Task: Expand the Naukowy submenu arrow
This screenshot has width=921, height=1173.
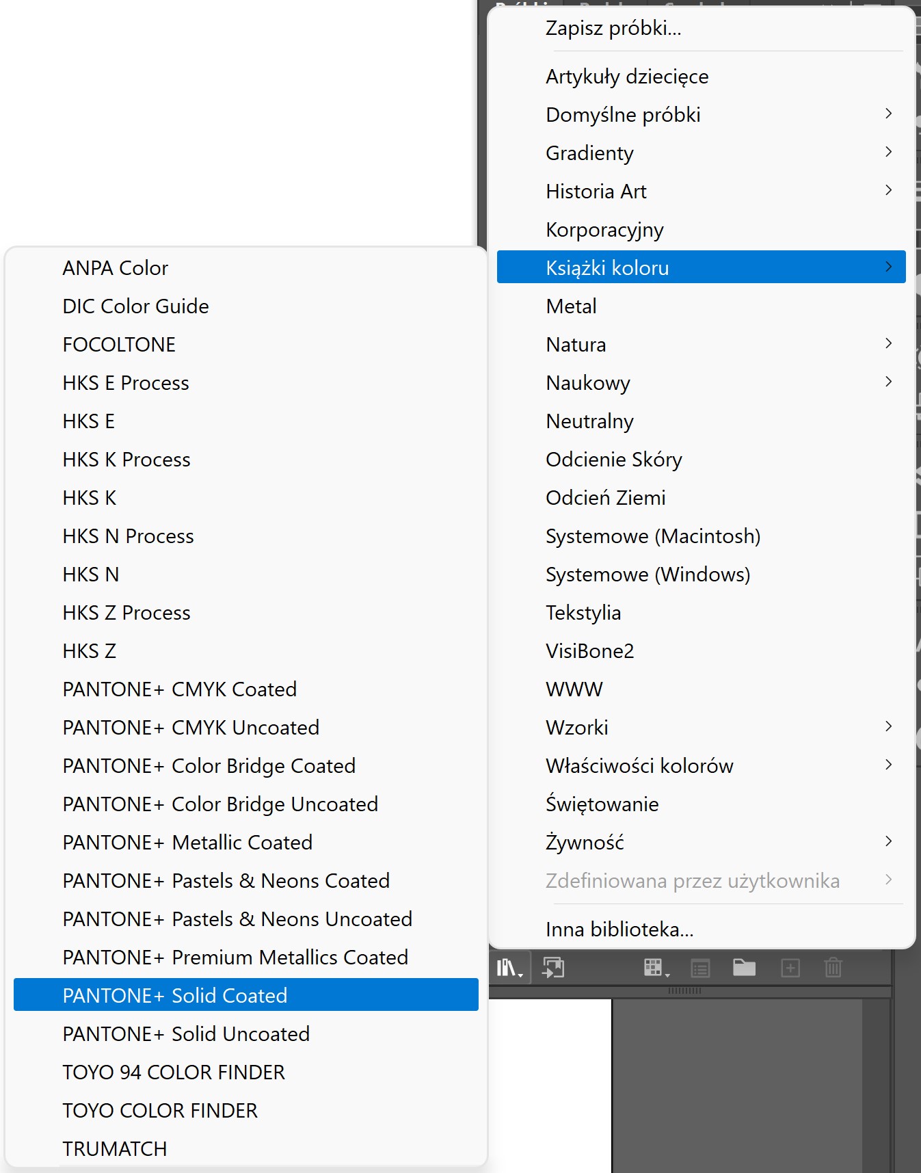Action: click(888, 382)
